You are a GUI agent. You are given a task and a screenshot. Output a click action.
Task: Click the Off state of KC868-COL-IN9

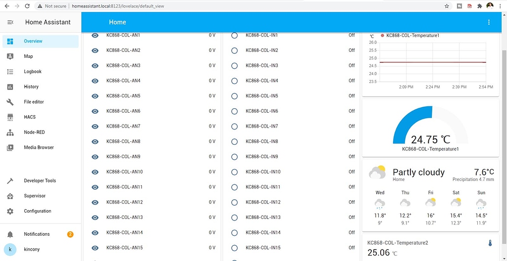tap(352, 157)
